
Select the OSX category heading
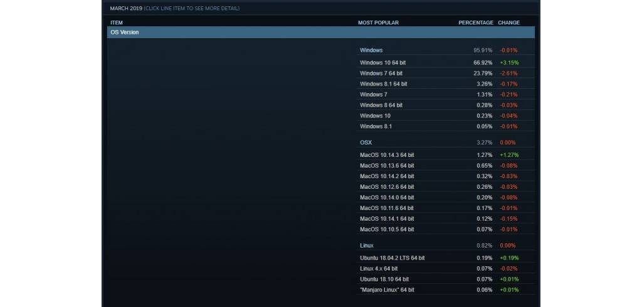366,143
